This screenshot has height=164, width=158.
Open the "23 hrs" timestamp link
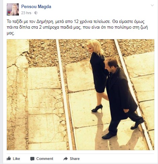point(26,13)
